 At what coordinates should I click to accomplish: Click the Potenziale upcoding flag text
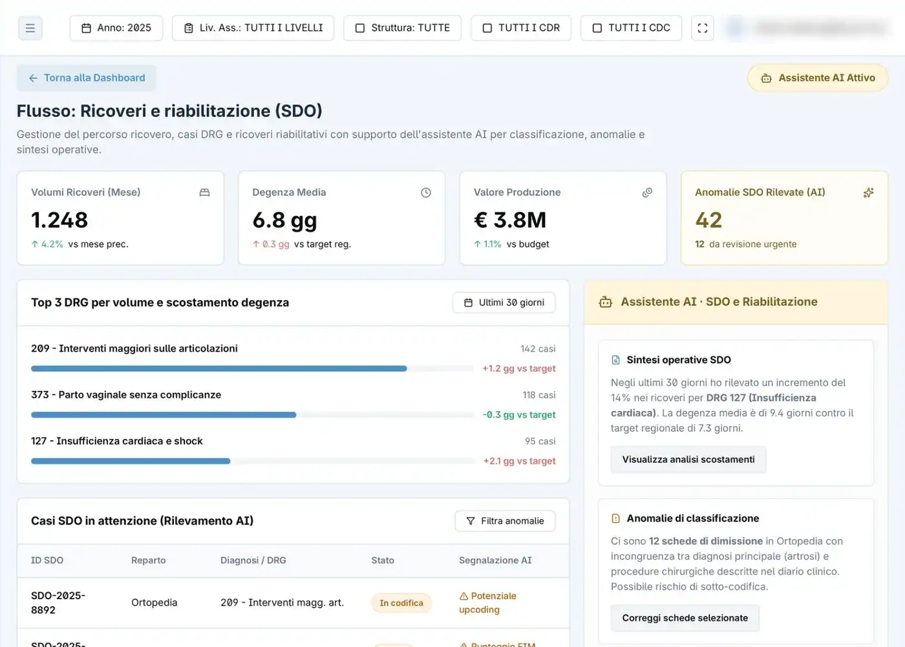(x=488, y=602)
